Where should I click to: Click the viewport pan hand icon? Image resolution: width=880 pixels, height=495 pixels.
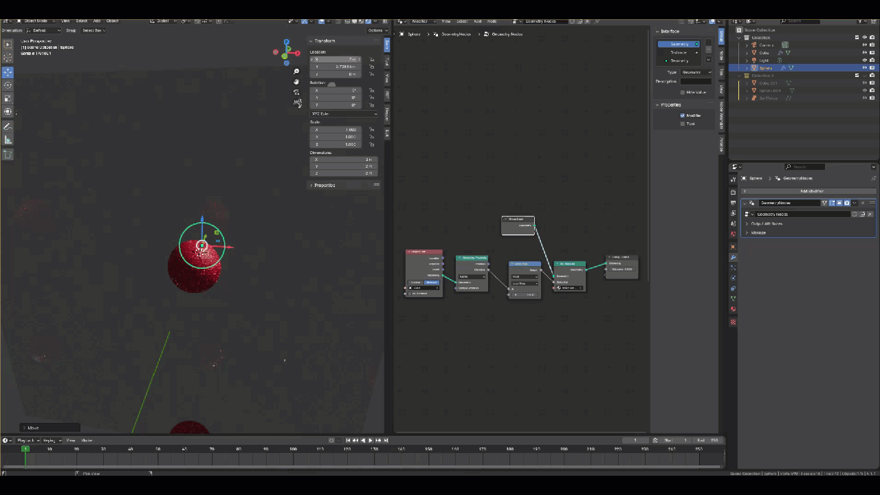click(x=296, y=82)
